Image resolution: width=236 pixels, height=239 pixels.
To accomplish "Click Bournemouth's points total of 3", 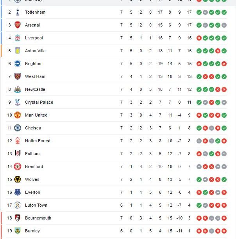I will click(x=189, y=218).
